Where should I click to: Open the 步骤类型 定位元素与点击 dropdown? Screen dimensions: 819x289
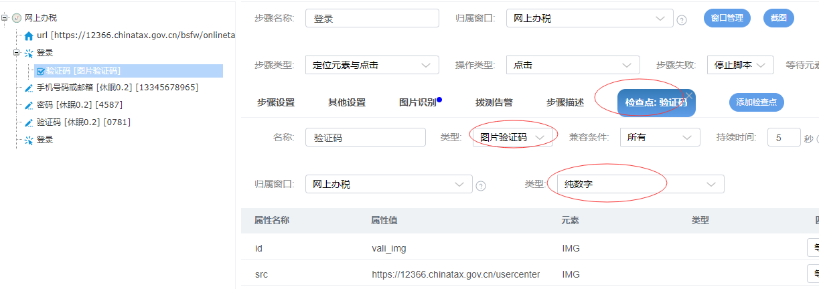click(372, 65)
